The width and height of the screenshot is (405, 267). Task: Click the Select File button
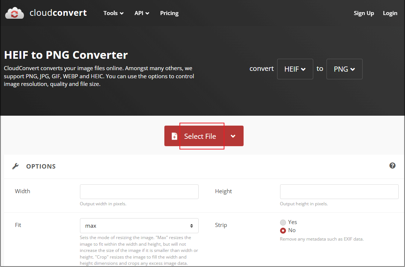coord(200,136)
